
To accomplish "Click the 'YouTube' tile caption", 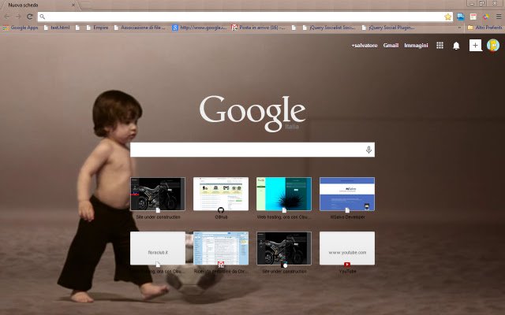I will tap(347, 272).
